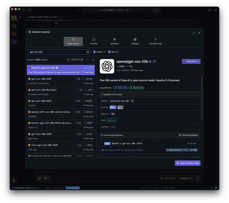The image size is (229, 203).
Task: Open the Chat icon in left sidebar
Action: pyautogui.click(x=14, y=18)
